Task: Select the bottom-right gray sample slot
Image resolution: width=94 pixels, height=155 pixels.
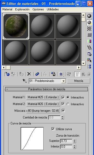Action: point(68,52)
